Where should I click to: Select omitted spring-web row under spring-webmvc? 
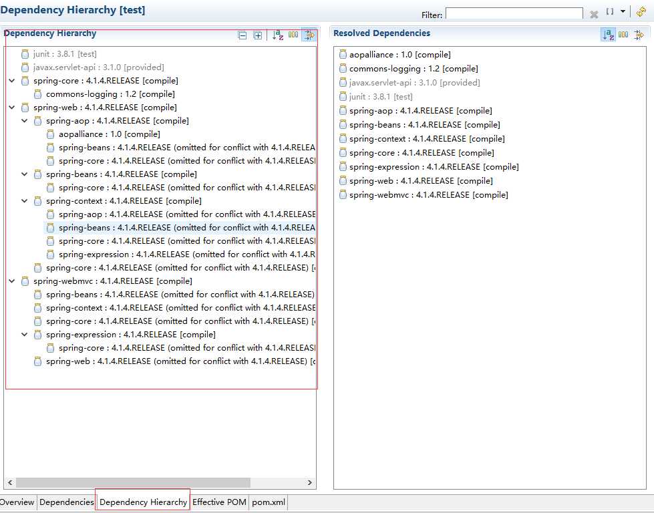tap(180, 361)
